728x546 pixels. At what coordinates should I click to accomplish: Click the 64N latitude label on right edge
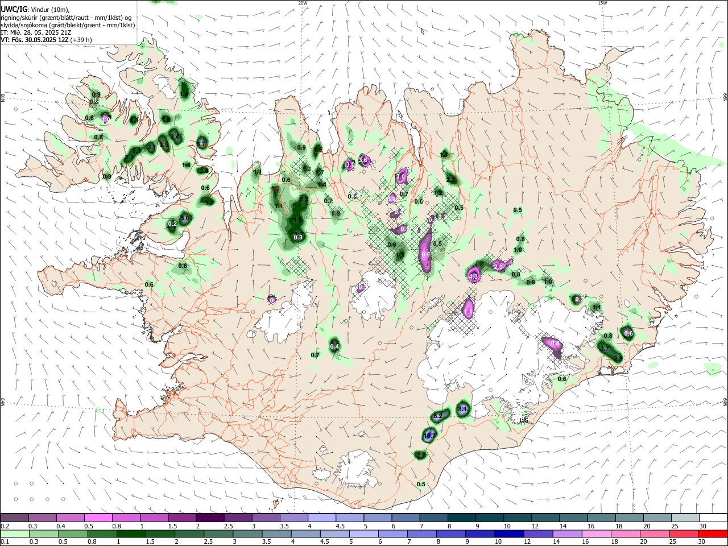click(725, 402)
